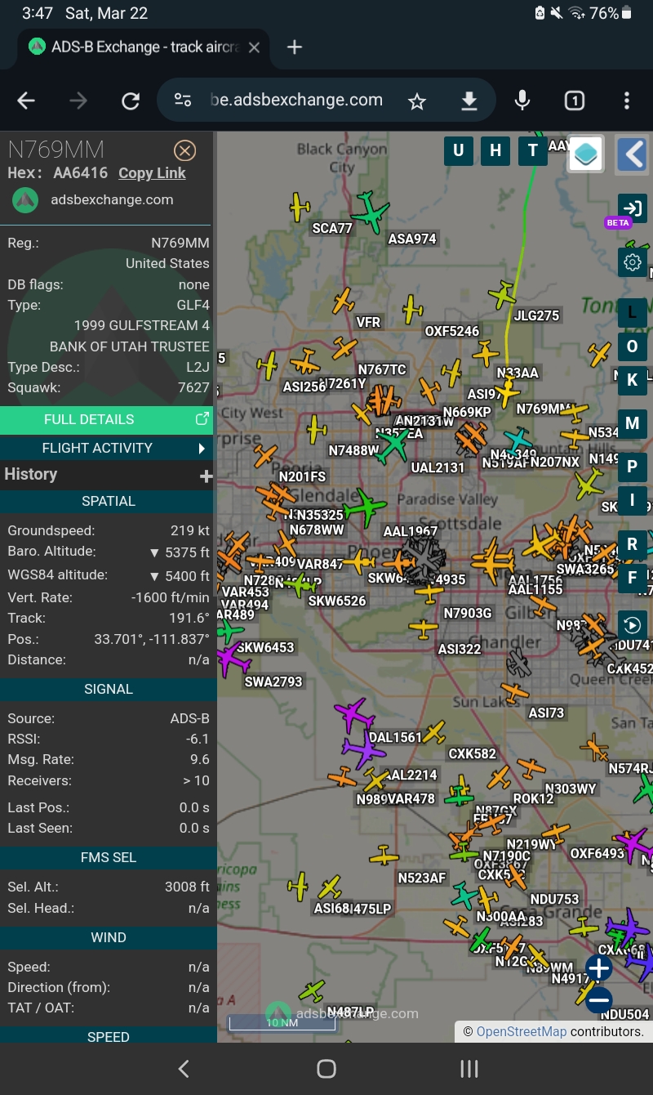The image size is (653, 1095).
Task: Select the N487LP aircraft icon
Action: click(312, 992)
